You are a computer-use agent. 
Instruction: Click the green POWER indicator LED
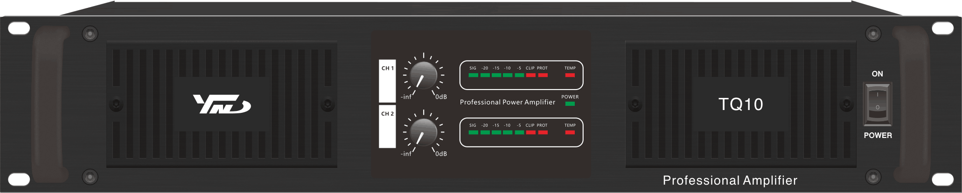coord(570,103)
